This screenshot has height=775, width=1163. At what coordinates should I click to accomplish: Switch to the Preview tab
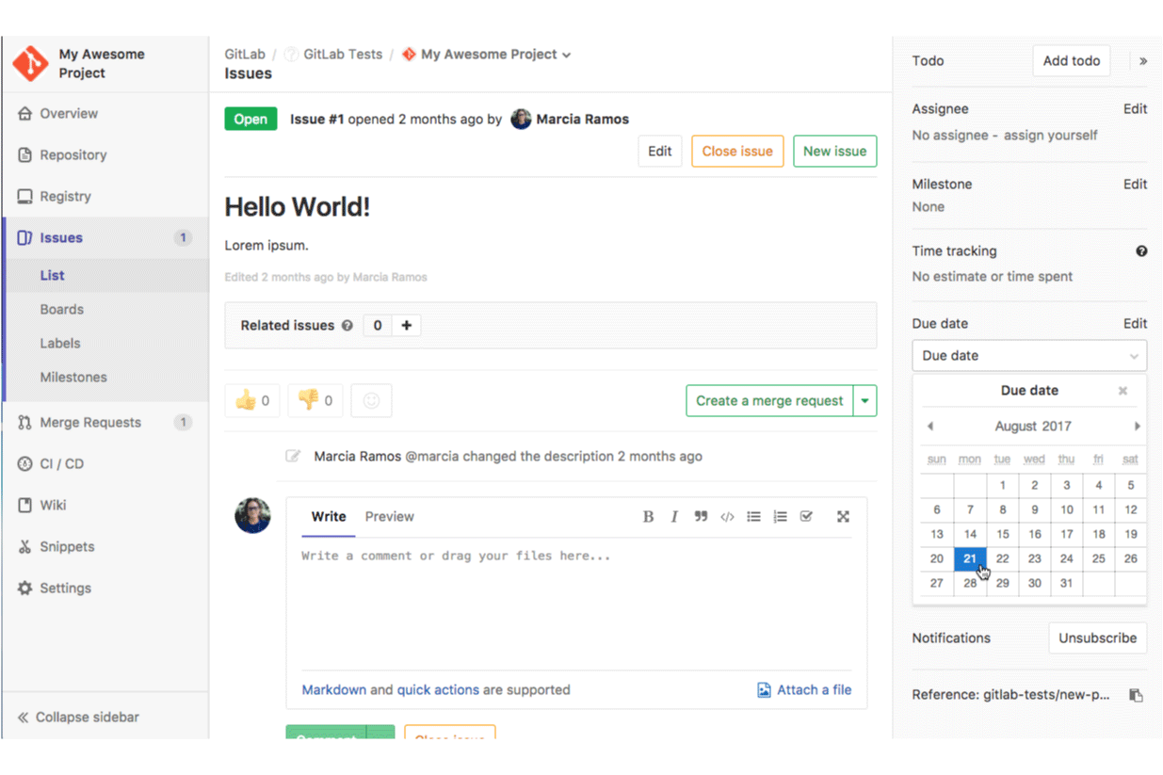pos(390,516)
